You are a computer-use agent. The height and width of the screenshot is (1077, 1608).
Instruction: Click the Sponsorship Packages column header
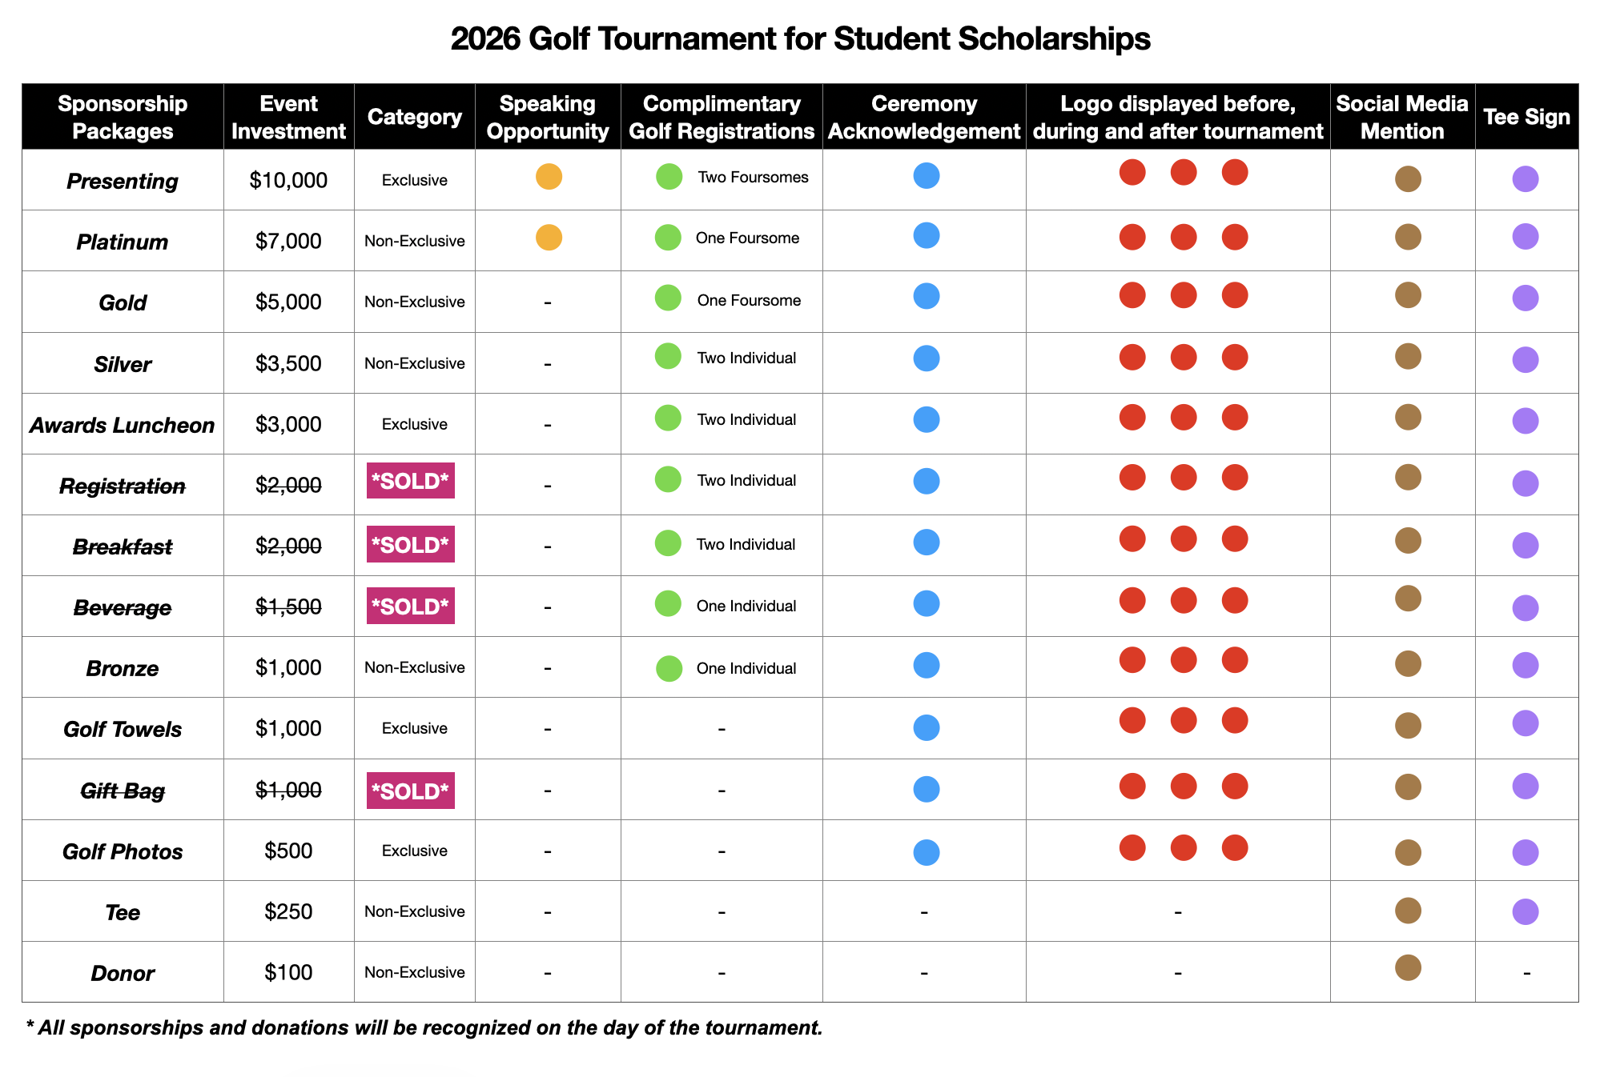click(x=123, y=117)
